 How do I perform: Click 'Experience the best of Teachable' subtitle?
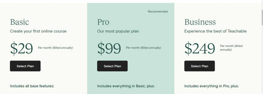pyautogui.click(x=215, y=31)
